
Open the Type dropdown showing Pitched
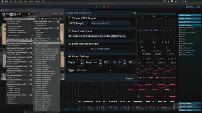(94, 70)
